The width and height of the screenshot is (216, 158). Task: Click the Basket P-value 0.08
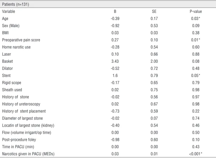point(196,61)
